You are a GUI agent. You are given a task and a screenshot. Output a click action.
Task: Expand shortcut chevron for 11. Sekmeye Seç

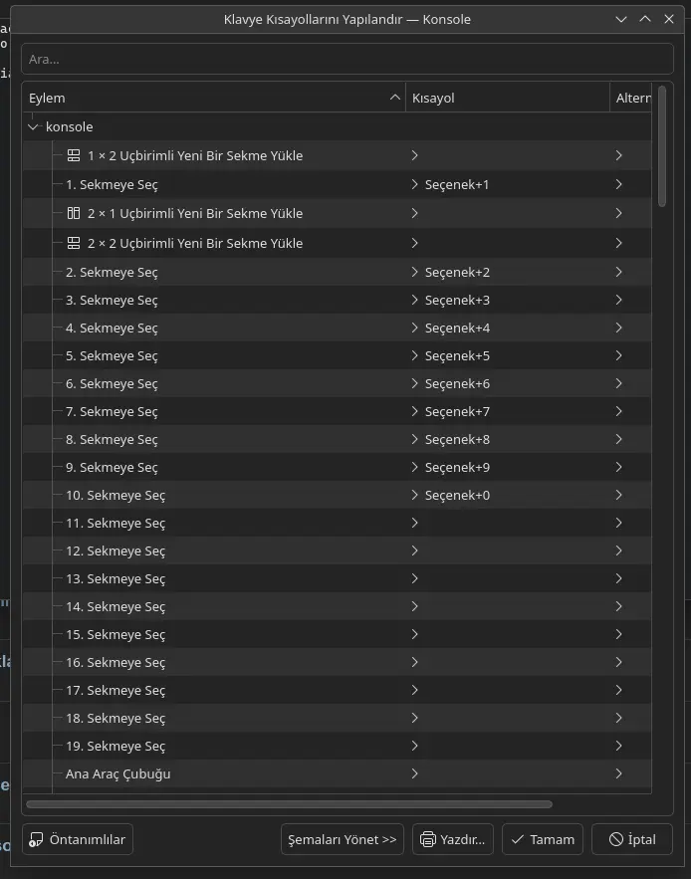414,523
